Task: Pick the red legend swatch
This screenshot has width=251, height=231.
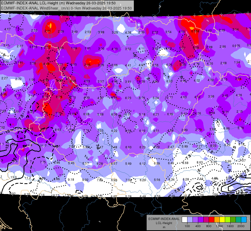Action: point(212,220)
